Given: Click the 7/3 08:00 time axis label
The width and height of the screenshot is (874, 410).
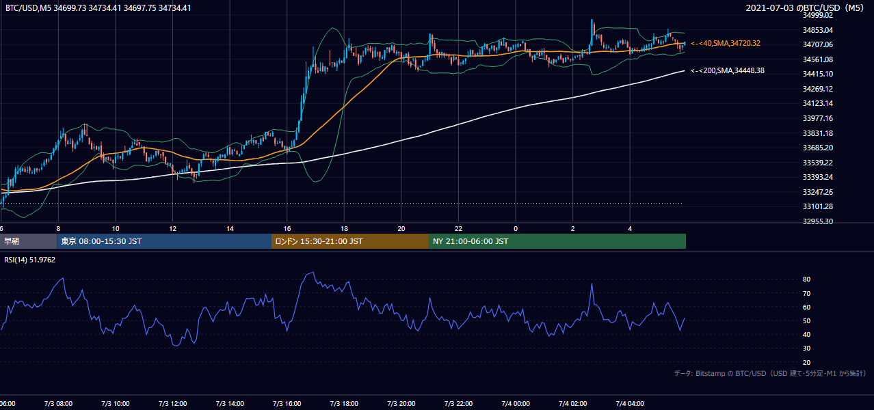Looking at the screenshot, I should (x=58, y=404).
